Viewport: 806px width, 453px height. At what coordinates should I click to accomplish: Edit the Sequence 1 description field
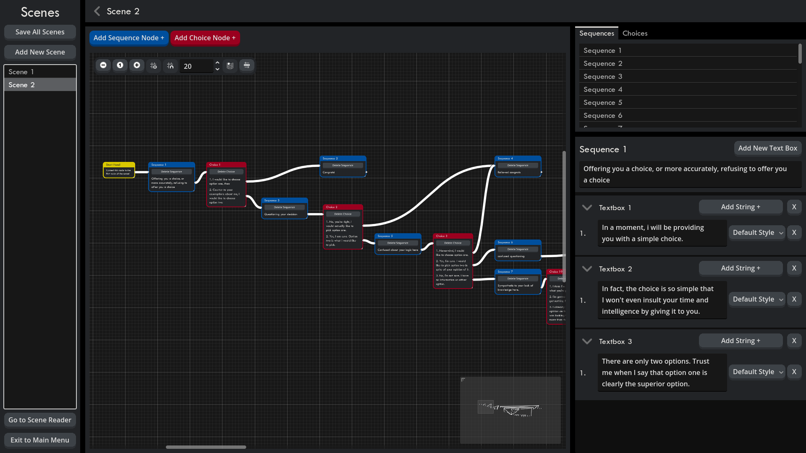690,174
